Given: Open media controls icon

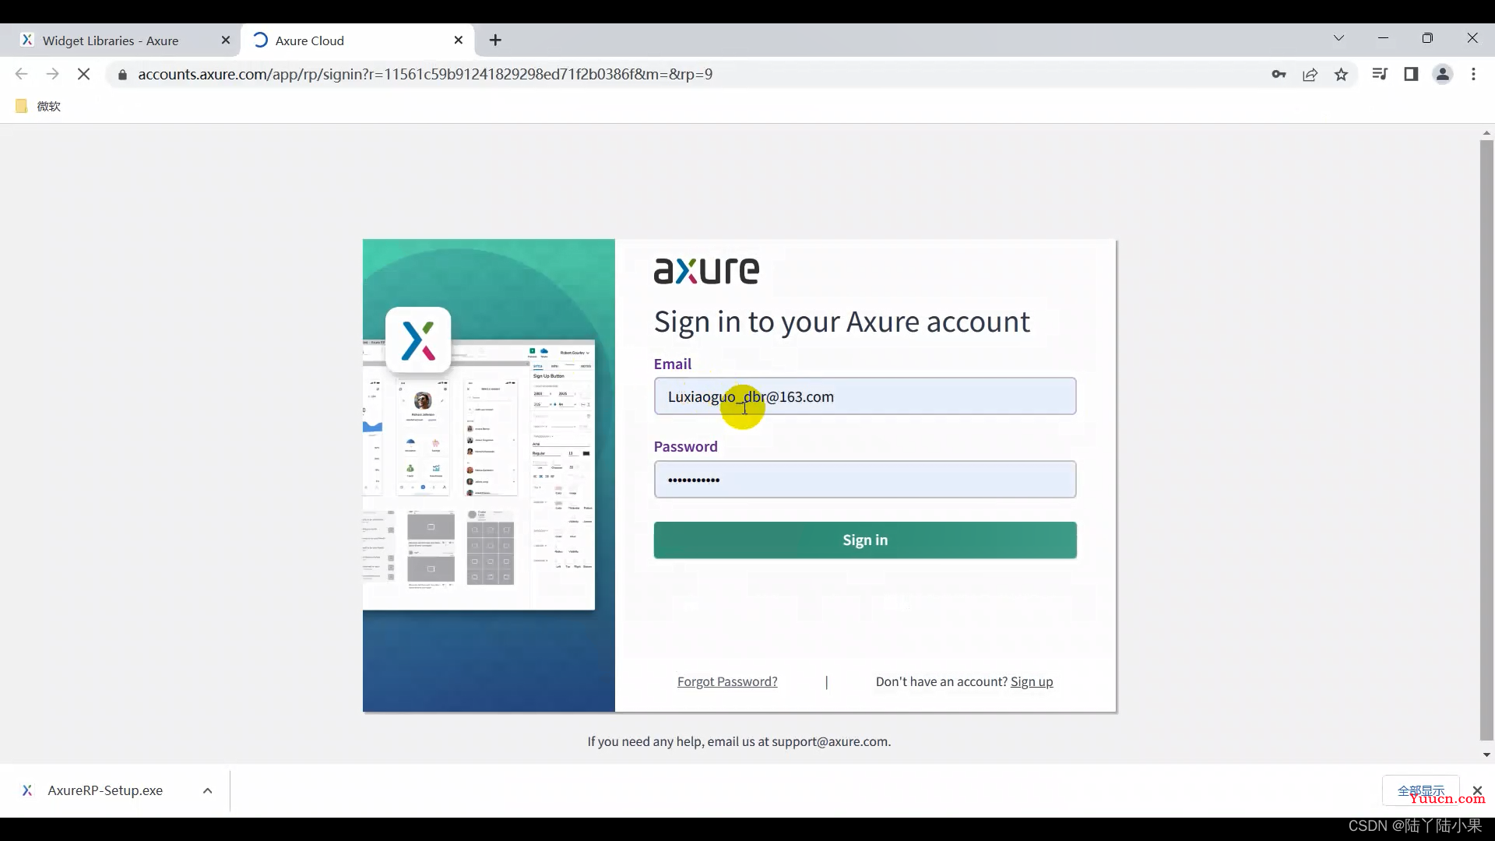Looking at the screenshot, I should click(1380, 74).
